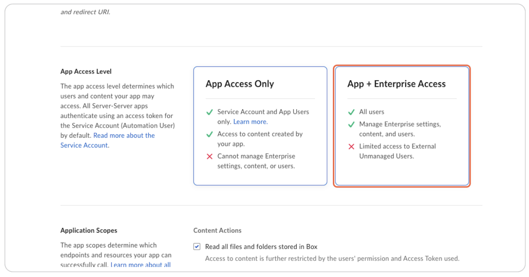Click the checkmark beside "Manage Enterprise settings, content, and users"

tap(351, 124)
